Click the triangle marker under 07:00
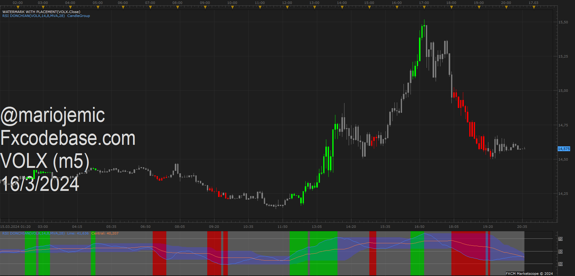Image resolution: width=575 pixels, height=276 pixels. coord(150,7)
